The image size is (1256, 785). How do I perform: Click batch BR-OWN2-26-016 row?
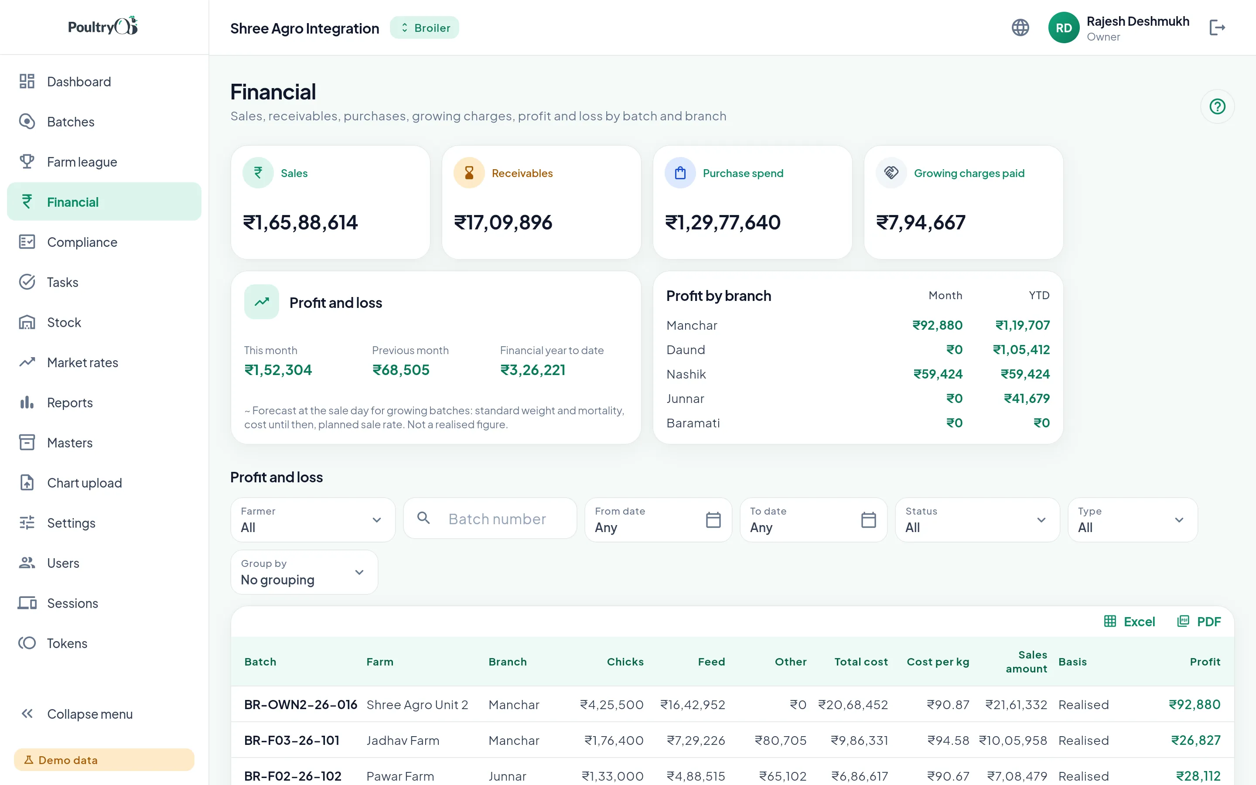point(732,704)
